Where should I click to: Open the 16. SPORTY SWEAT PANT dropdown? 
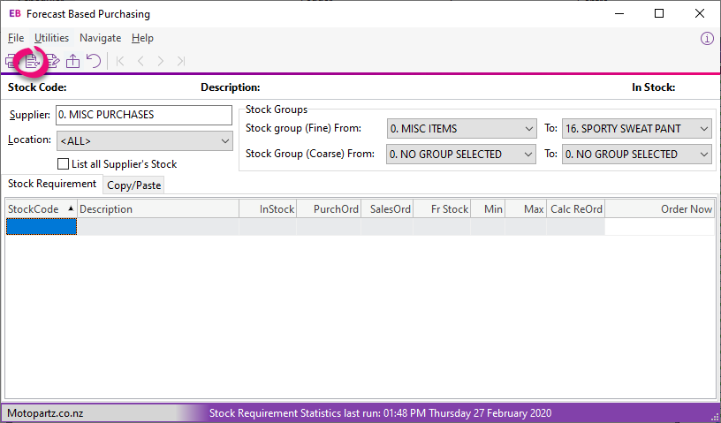pyautogui.click(x=637, y=129)
